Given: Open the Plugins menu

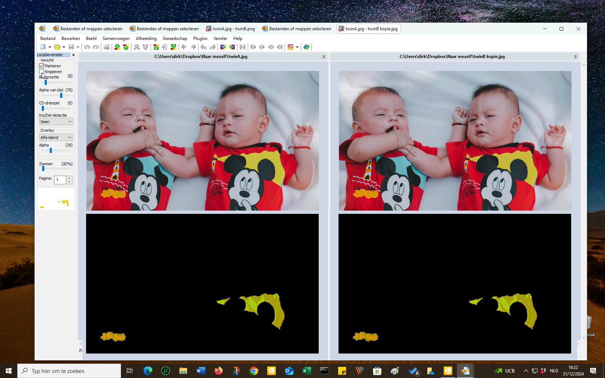Looking at the screenshot, I should tap(200, 39).
